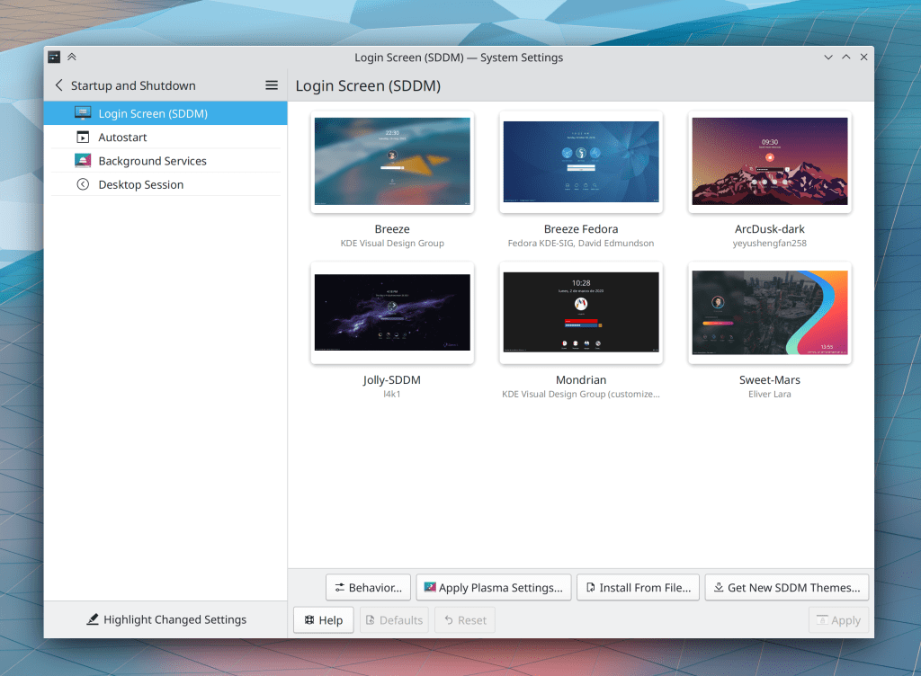Select the Mondrian theme thumbnail
921x676 pixels.
581,313
